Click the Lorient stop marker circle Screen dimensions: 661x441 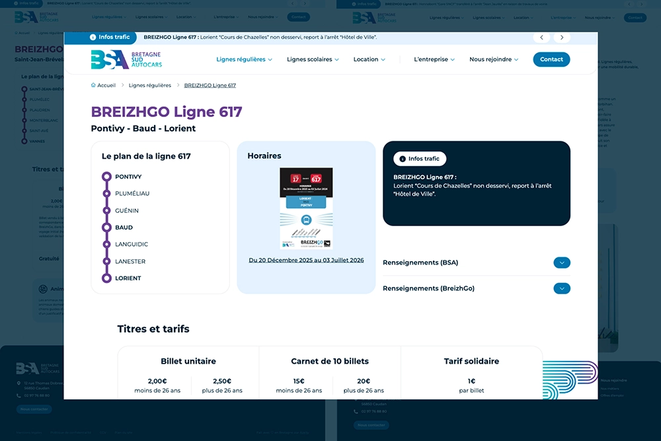click(x=106, y=278)
